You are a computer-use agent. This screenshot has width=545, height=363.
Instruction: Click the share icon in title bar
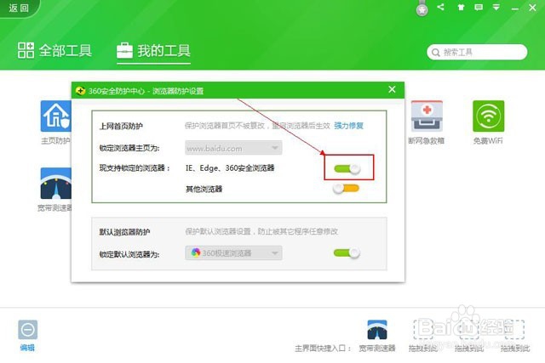441,7
